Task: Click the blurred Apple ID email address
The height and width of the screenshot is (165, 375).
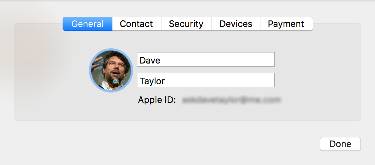Action: pos(231,100)
